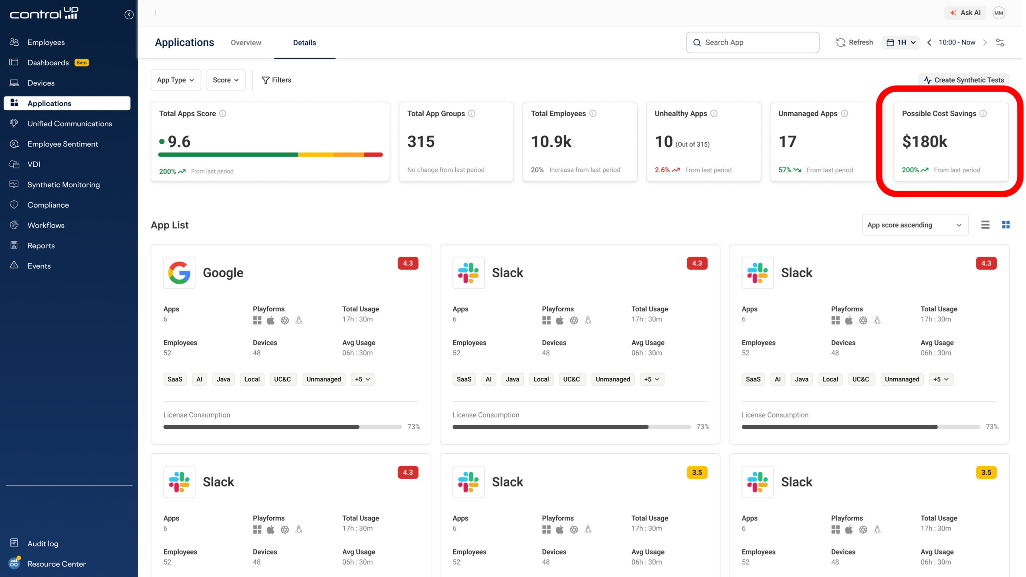The image size is (1026, 577).
Task: Switch to the Overview tab
Action: click(x=246, y=42)
